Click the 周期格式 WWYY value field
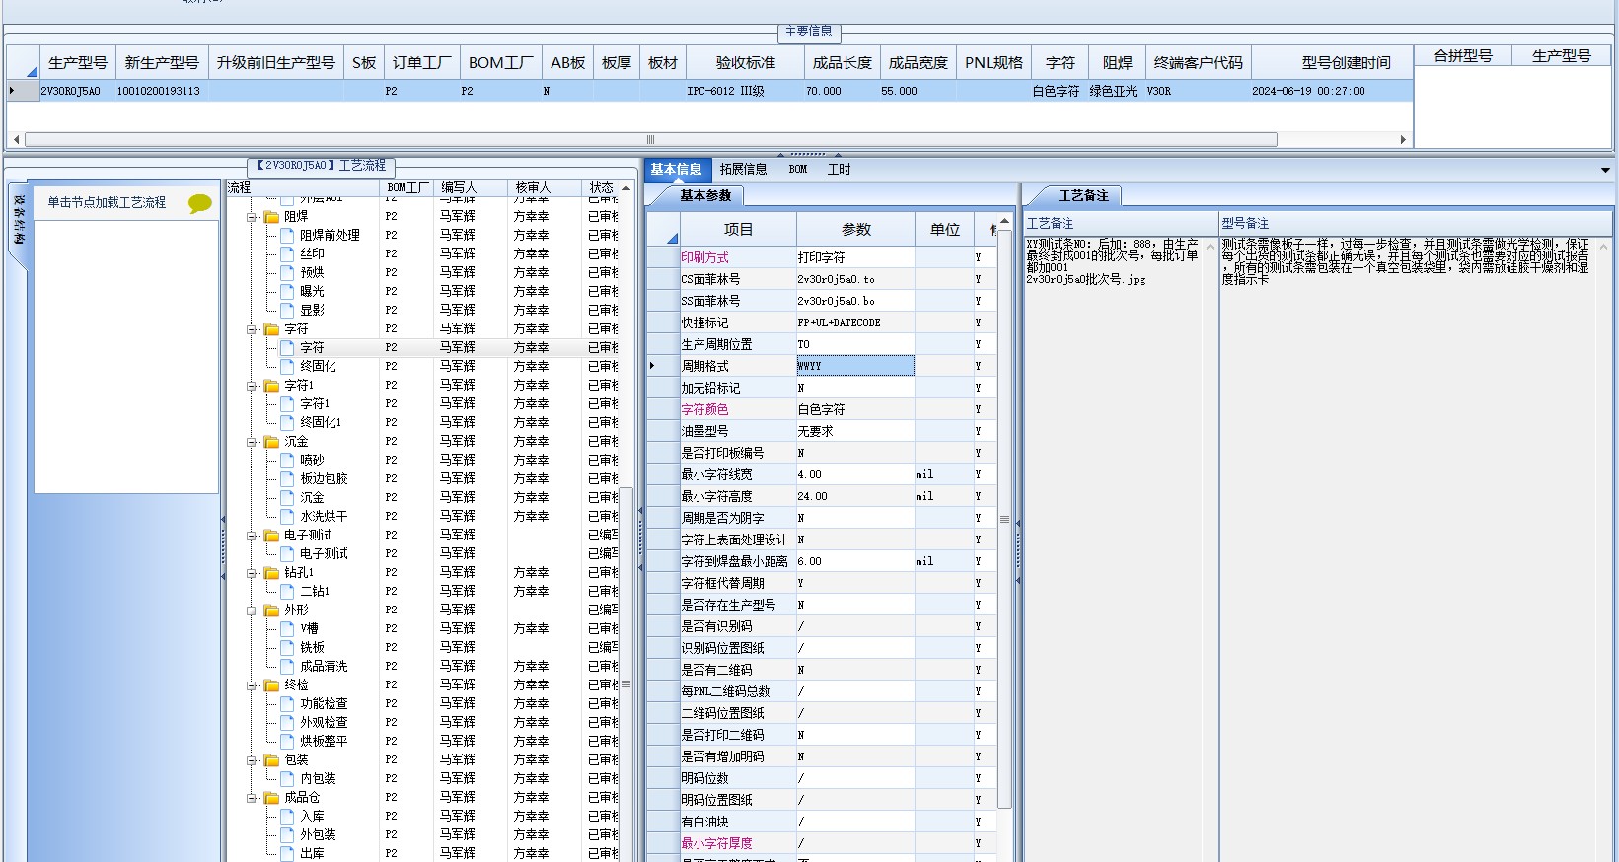 point(855,366)
